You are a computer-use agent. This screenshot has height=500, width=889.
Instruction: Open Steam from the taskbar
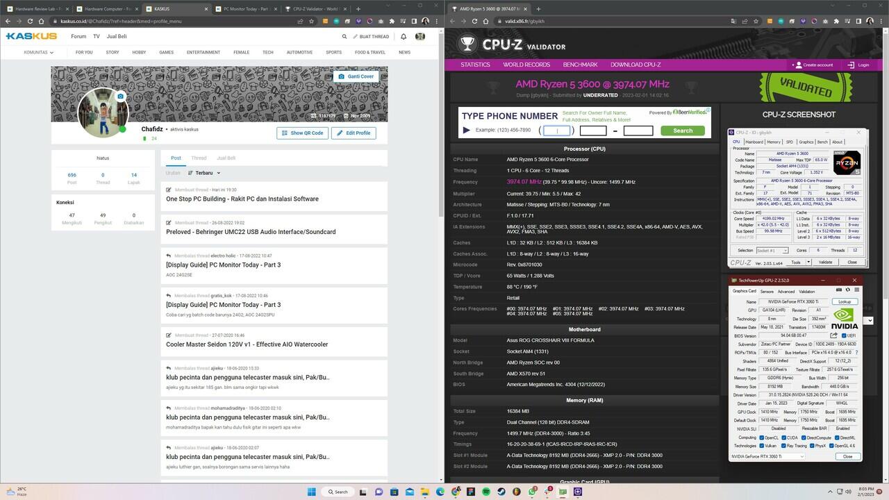coord(501,492)
